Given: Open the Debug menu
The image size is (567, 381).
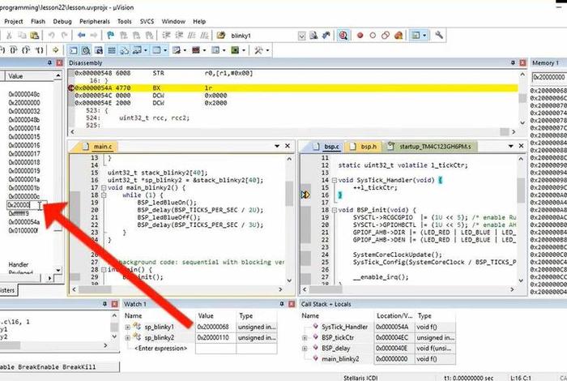Looking at the screenshot, I should 62,21.
